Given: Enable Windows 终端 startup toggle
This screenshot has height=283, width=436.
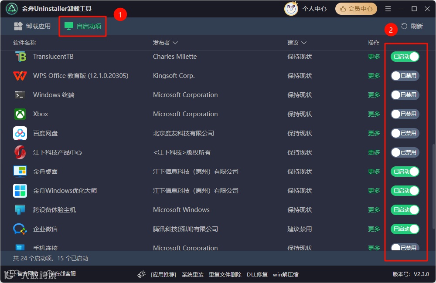Looking at the screenshot, I should [405, 95].
